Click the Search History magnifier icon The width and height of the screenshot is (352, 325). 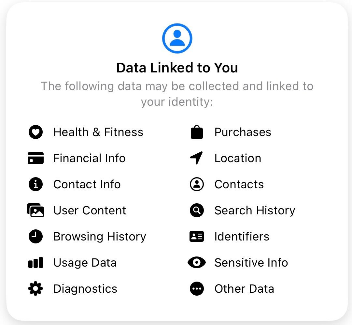(197, 210)
